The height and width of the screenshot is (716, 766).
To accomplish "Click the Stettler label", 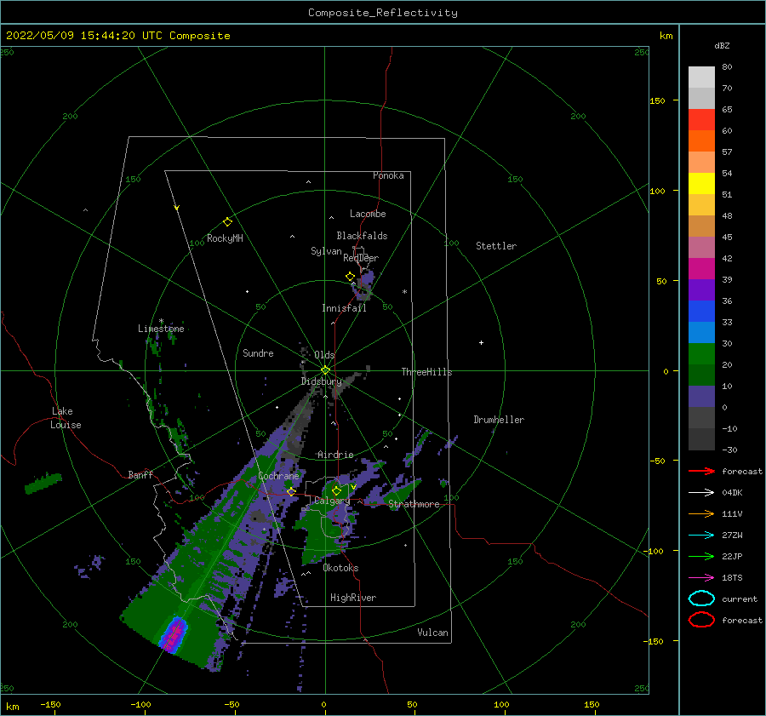I will pyautogui.click(x=496, y=246).
